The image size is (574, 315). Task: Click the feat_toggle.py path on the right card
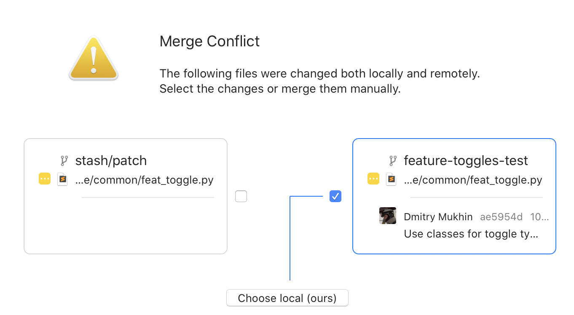click(473, 179)
